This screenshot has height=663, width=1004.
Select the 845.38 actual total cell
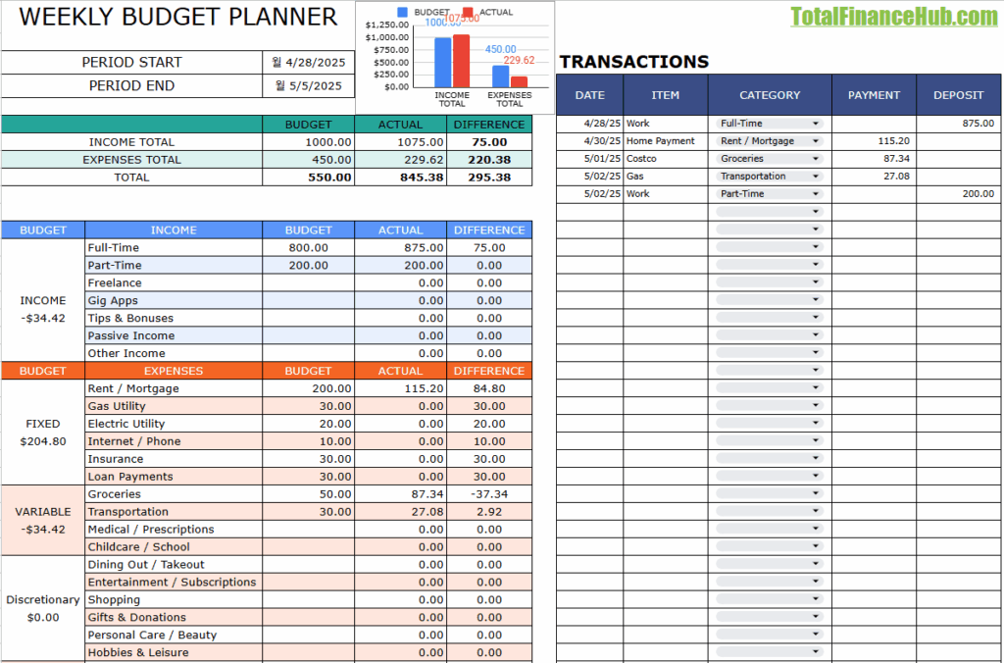[401, 178]
